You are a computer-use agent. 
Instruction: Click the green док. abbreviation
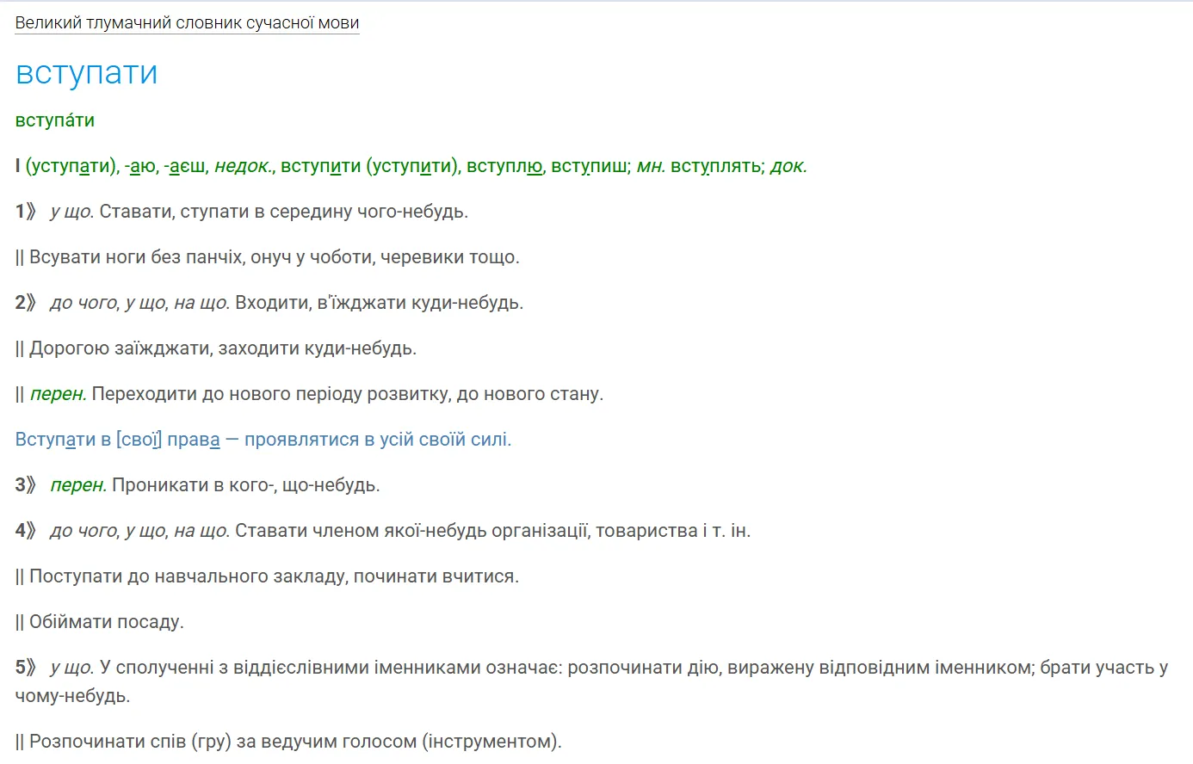pyautogui.click(x=789, y=166)
